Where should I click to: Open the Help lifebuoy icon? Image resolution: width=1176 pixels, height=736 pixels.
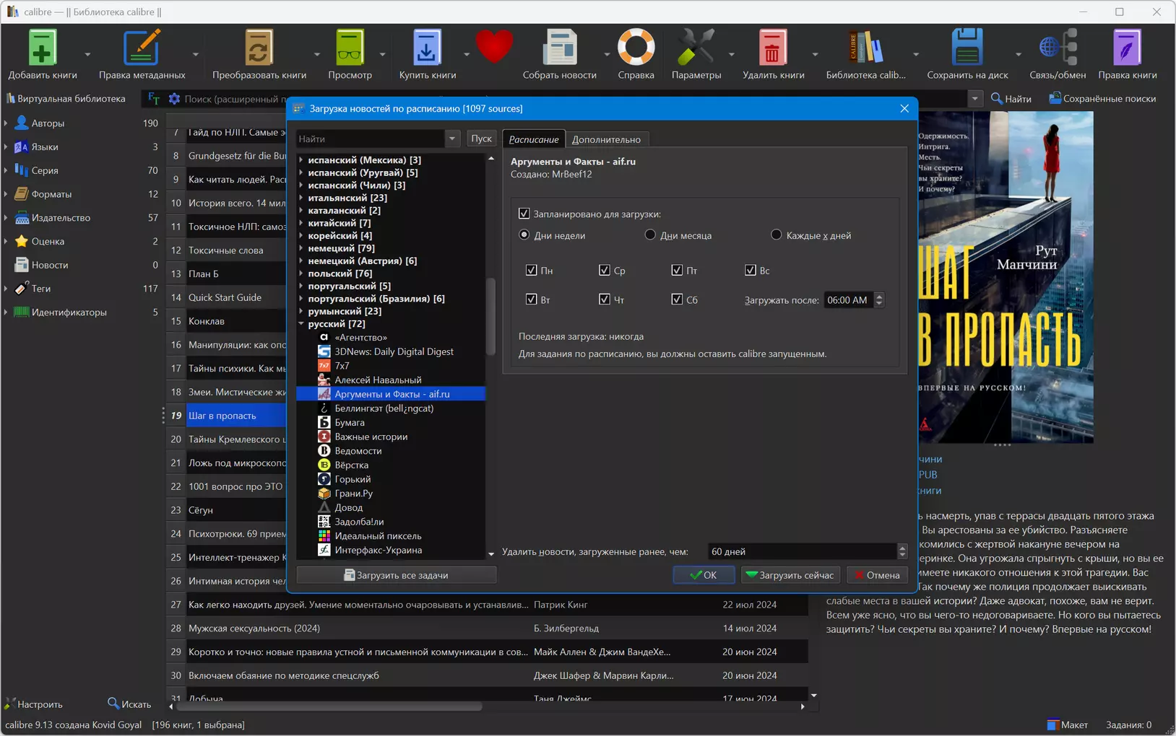(x=636, y=48)
